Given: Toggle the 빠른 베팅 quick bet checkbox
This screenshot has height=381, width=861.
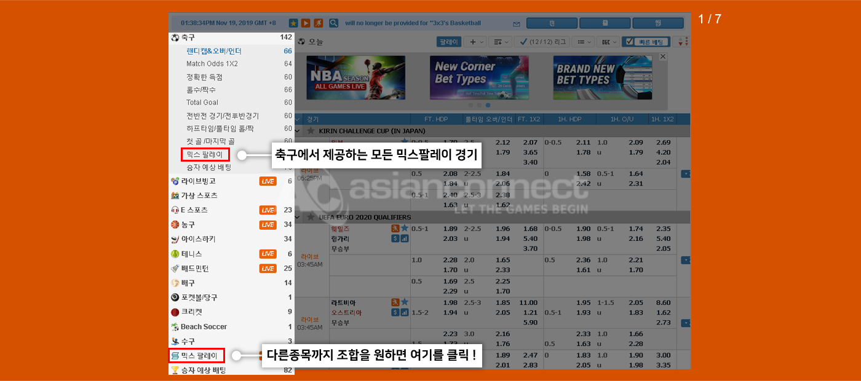Looking at the screenshot, I should [x=629, y=42].
